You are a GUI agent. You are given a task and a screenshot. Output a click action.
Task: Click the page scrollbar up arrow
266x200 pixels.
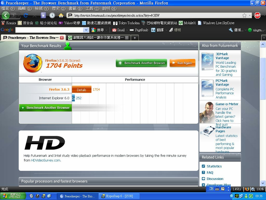(x=263, y=45)
